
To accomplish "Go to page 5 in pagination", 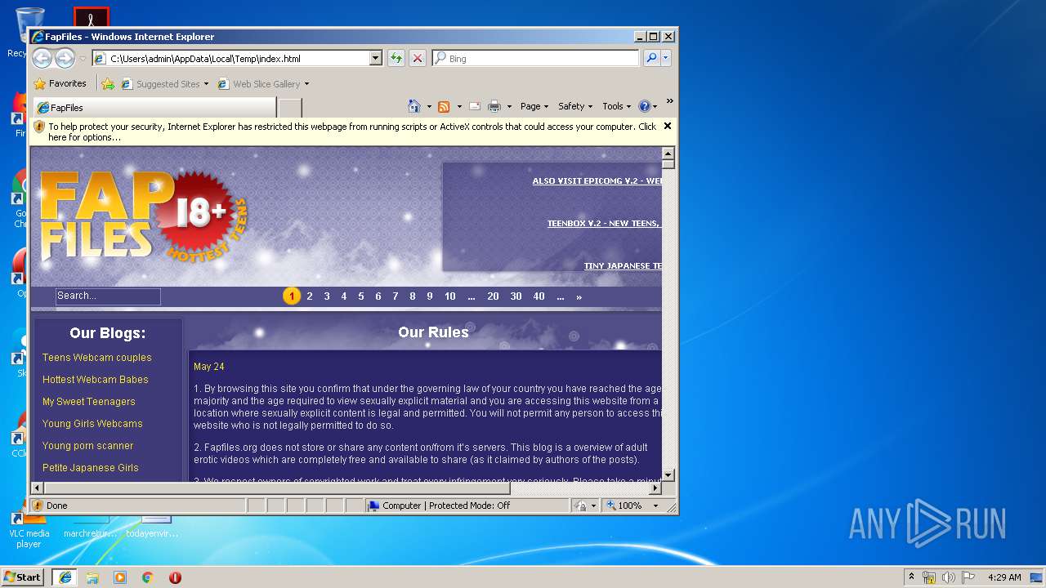I will click(361, 296).
